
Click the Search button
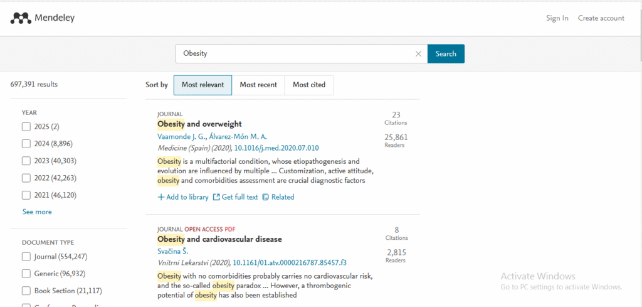tap(446, 54)
